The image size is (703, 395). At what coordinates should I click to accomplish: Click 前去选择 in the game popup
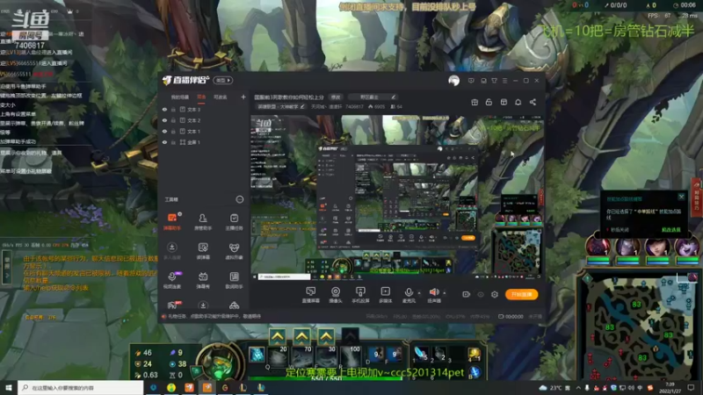click(670, 230)
